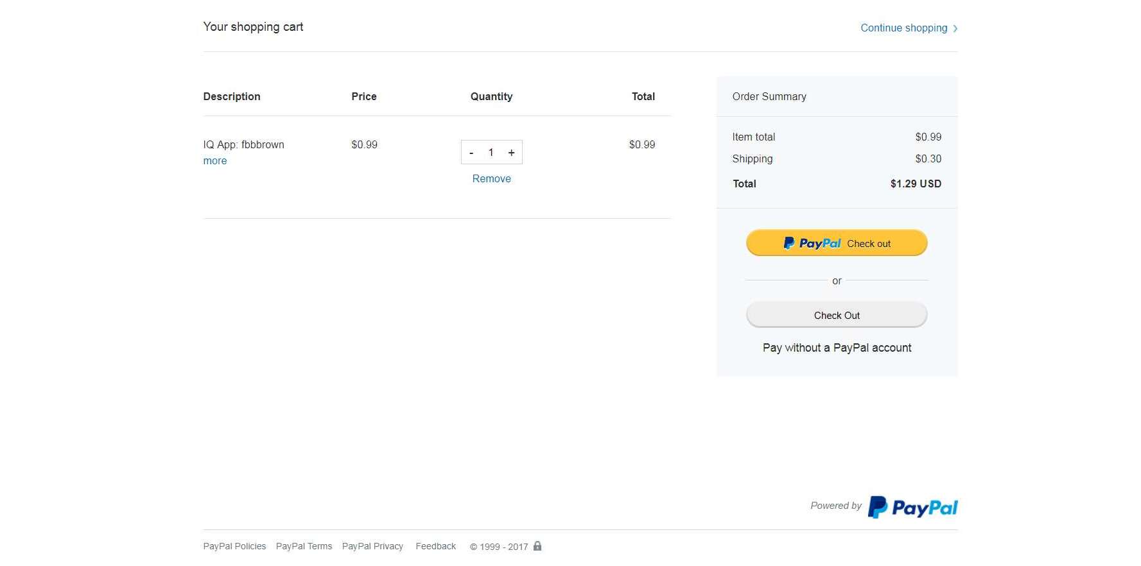Select the 'IQ App: fbbbrown' item description
The width and height of the screenshot is (1141, 566).
243,145
